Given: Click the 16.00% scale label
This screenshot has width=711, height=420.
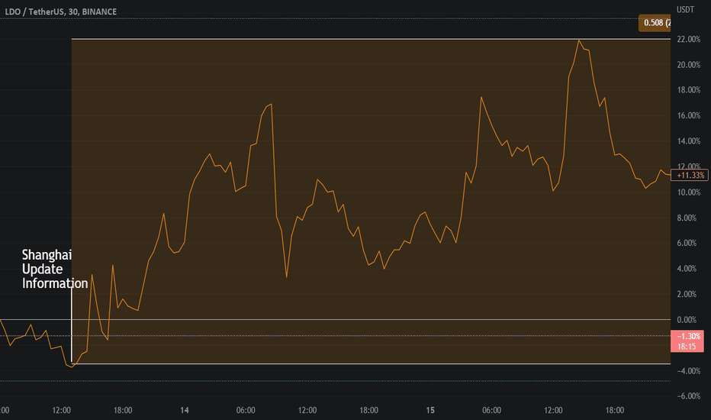Looking at the screenshot, I should point(688,116).
